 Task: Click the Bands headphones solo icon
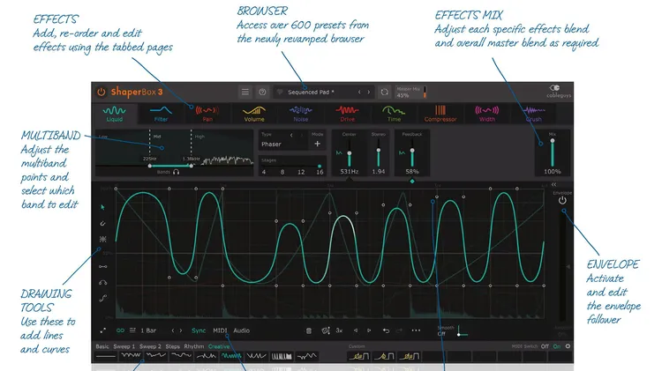click(176, 172)
